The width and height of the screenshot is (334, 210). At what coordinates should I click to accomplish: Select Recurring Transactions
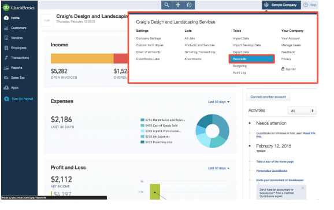click(x=200, y=52)
